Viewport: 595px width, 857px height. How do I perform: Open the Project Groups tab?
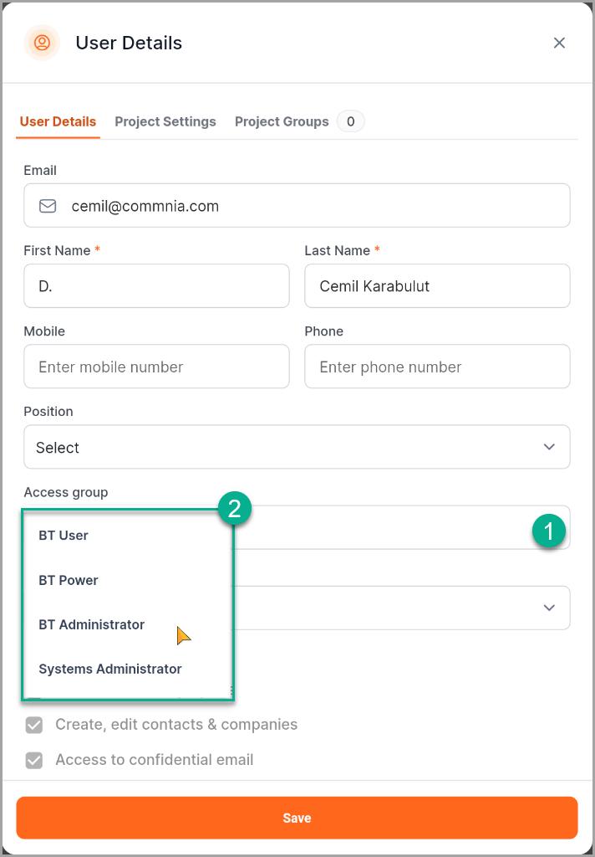282,121
